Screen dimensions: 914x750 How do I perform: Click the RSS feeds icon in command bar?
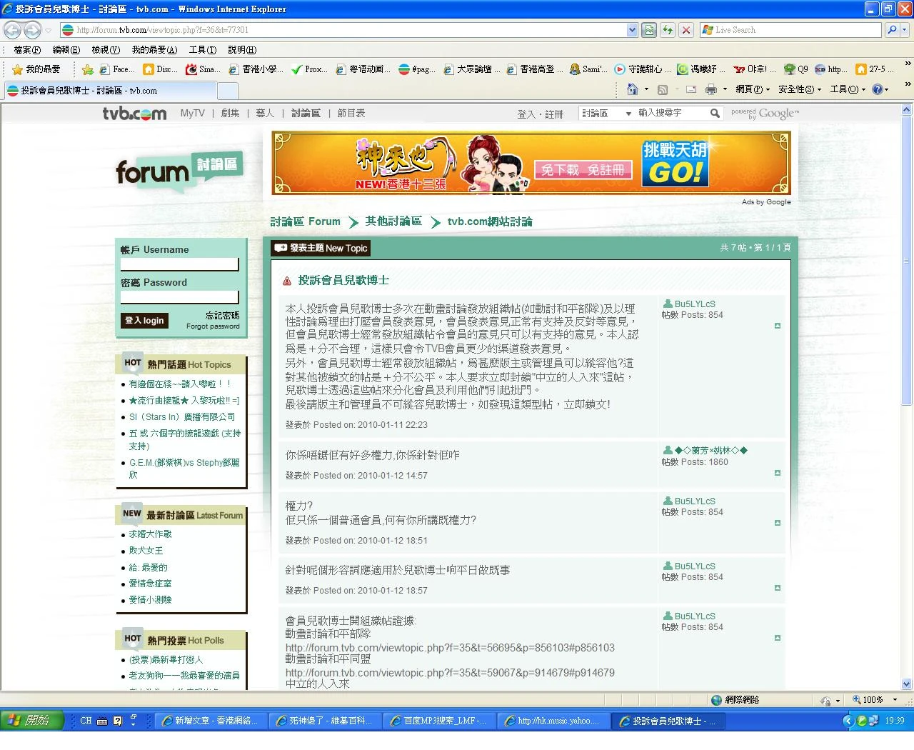(x=663, y=89)
